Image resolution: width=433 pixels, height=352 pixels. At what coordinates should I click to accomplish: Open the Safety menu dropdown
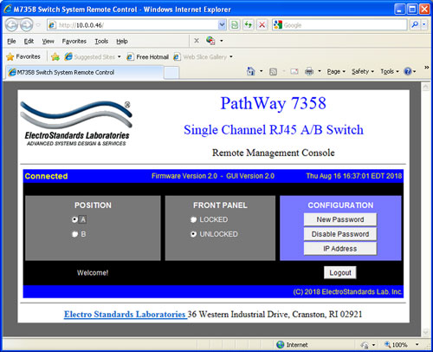point(363,71)
